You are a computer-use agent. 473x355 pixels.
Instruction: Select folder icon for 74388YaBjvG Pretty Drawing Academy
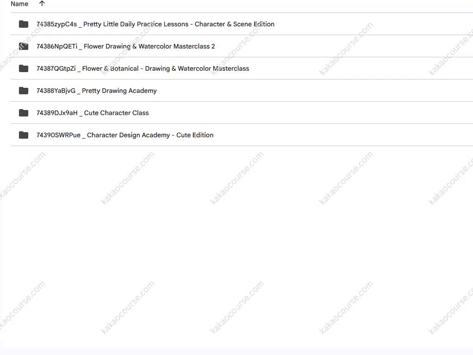24,91
